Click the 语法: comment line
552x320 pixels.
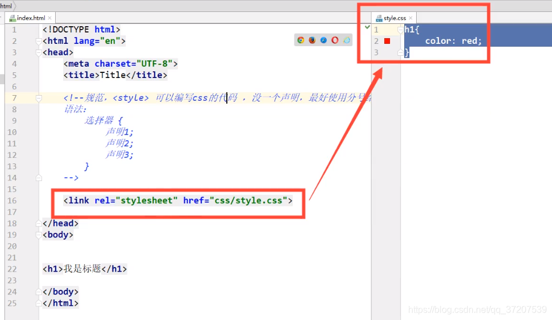click(x=75, y=109)
